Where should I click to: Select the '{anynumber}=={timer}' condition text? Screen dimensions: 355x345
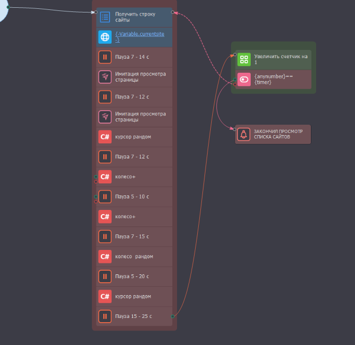pos(274,79)
